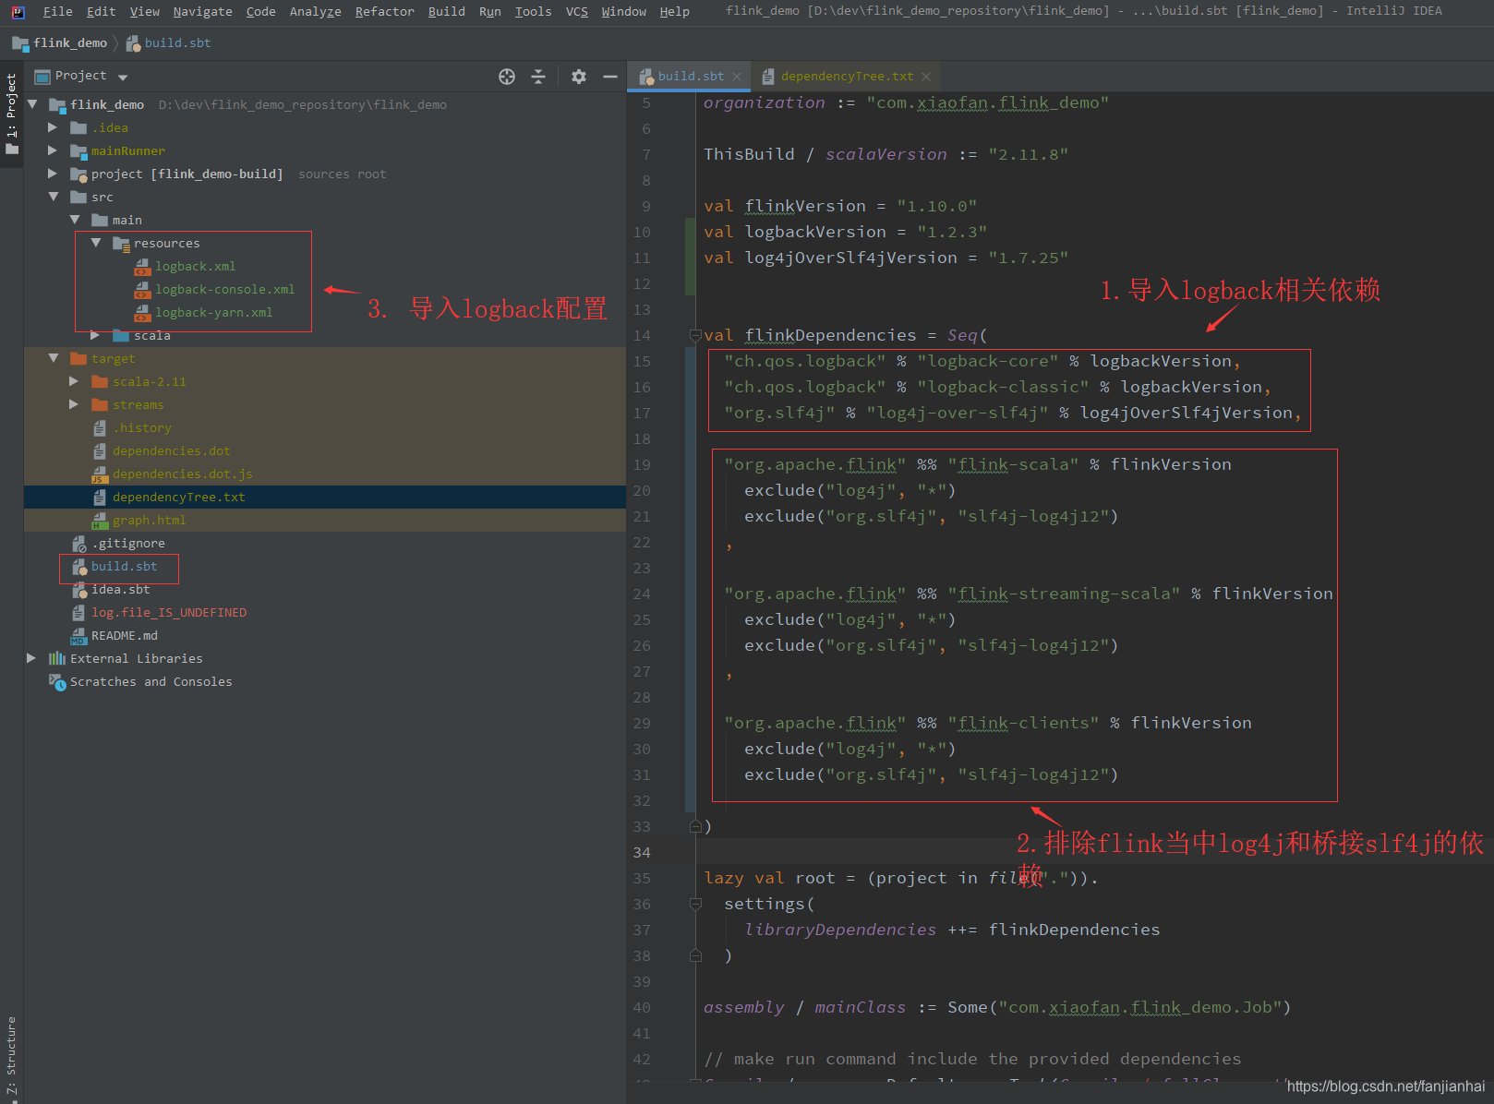Fold the flinkDependencies Seq block at line 14
1494x1104 pixels.
[695, 336]
